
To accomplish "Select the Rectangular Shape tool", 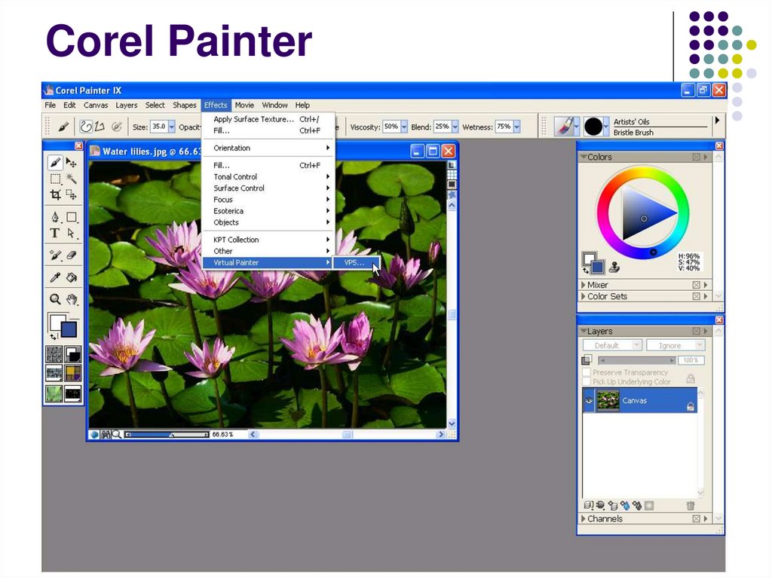I will (72, 217).
